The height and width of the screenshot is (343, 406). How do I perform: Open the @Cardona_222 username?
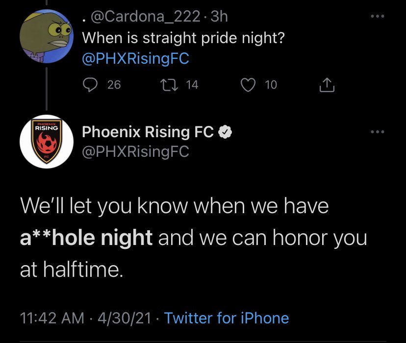[144, 17]
